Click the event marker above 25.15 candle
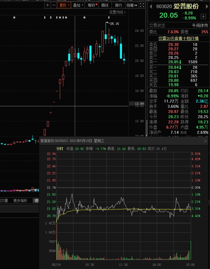Viewport: 210px width, 269px height. (109, 17)
